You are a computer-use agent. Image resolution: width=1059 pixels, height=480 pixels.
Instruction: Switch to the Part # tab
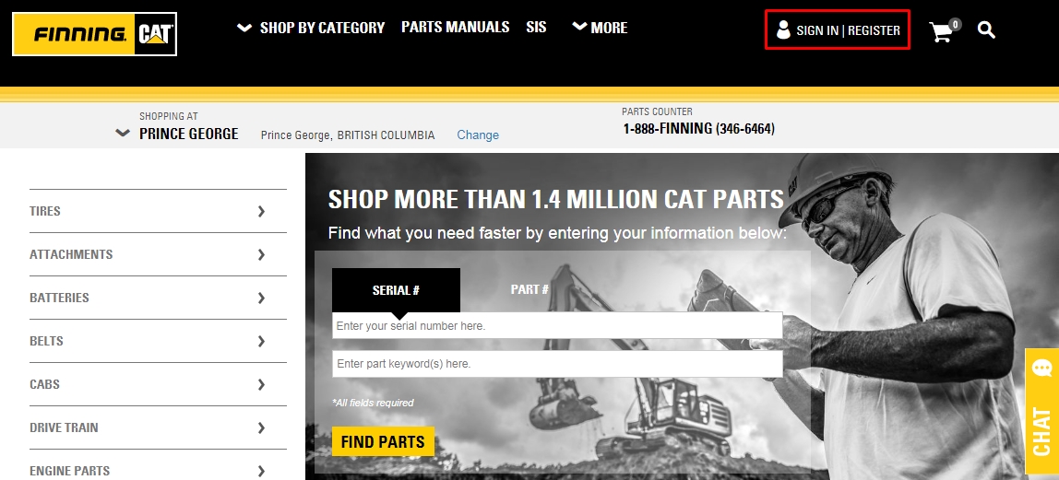tap(529, 289)
